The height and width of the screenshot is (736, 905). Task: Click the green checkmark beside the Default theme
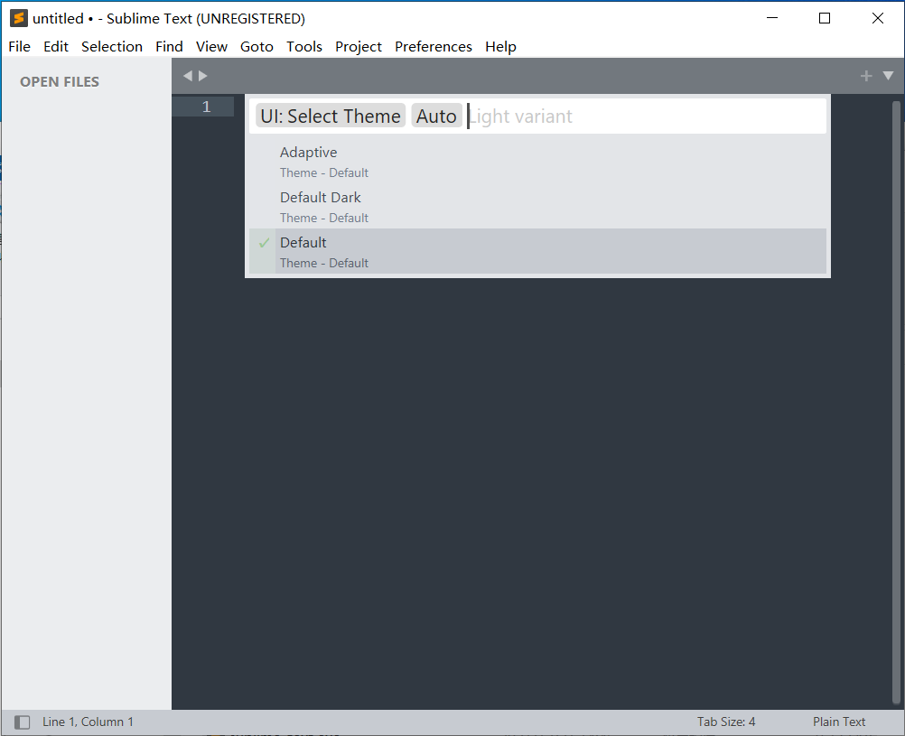pos(263,242)
